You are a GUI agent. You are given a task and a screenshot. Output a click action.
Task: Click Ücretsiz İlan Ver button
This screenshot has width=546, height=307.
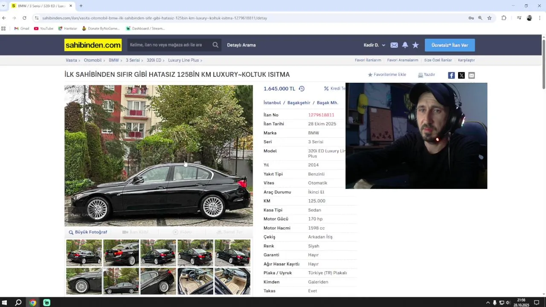point(450,45)
